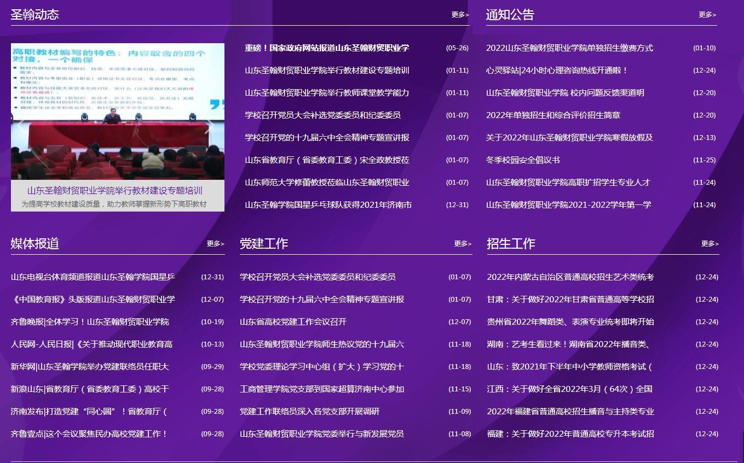The height and width of the screenshot is (463, 744).
Task: Select the 福建：关于做好2022年普通高校专升本 item
Action: click(570, 434)
